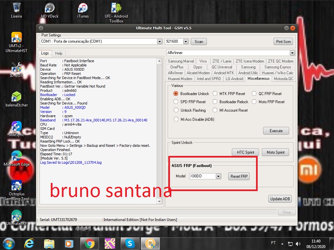This screenshot has height=250, width=334.
Task: Click the Prnt Scrn button
Action: (x=283, y=41)
